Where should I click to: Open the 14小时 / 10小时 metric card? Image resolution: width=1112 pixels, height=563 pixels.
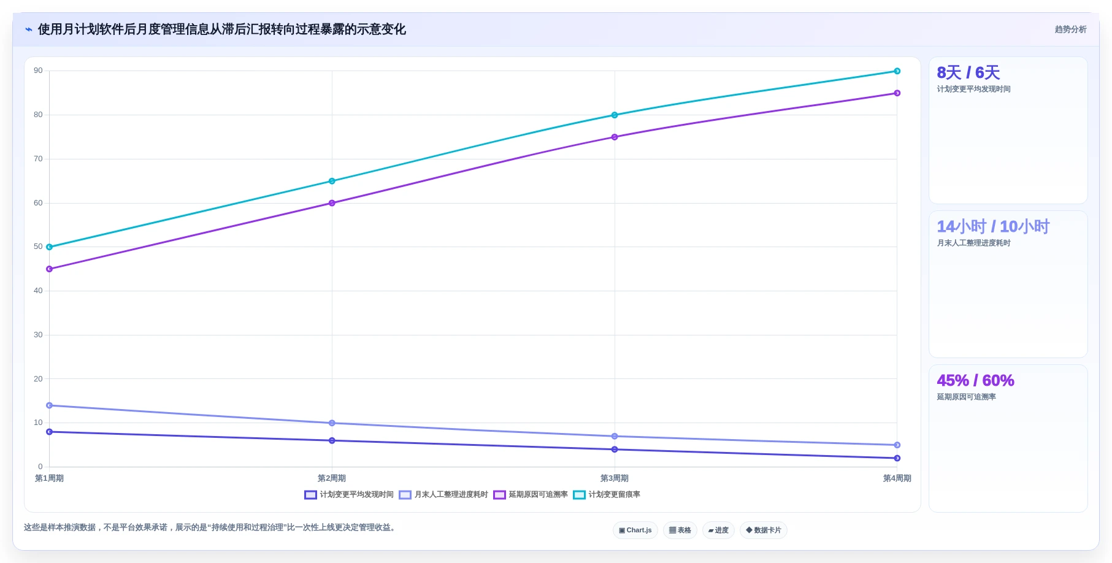(1008, 285)
